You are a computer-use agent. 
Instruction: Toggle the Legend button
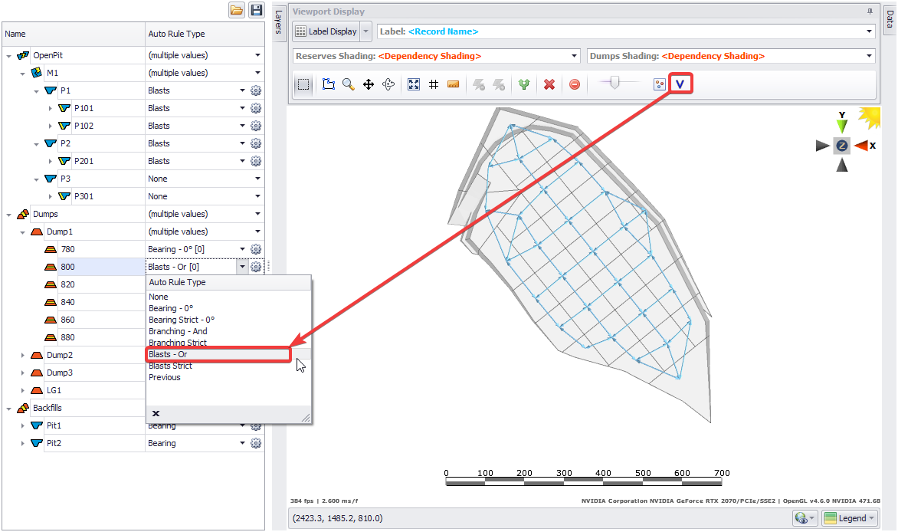[x=850, y=518]
